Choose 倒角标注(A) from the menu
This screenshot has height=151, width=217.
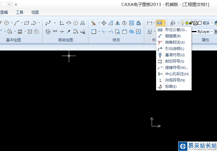click(x=174, y=42)
